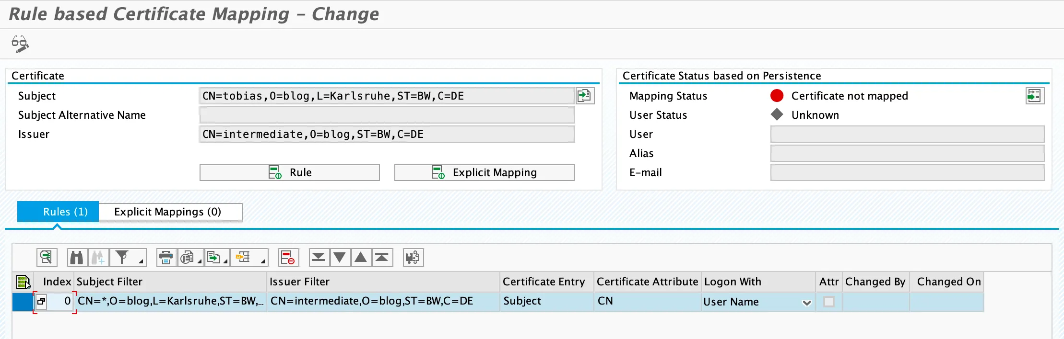Click the Rule button
The width and height of the screenshot is (1064, 339).
tap(289, 172)
